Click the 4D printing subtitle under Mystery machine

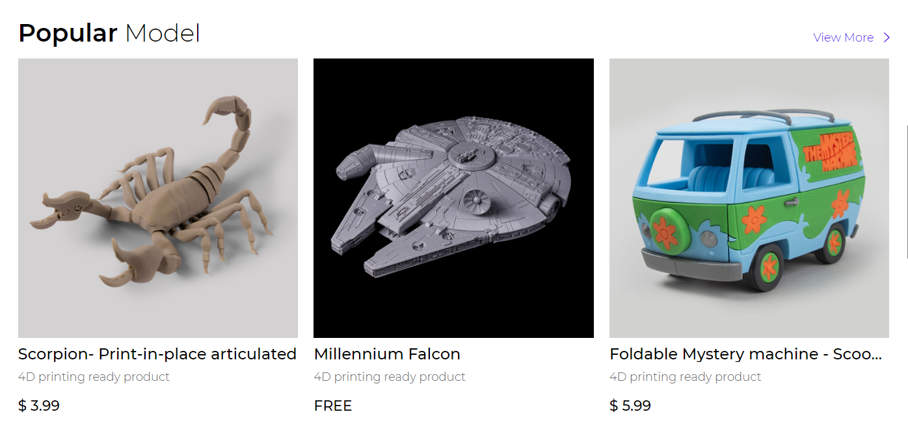(686, 377)
